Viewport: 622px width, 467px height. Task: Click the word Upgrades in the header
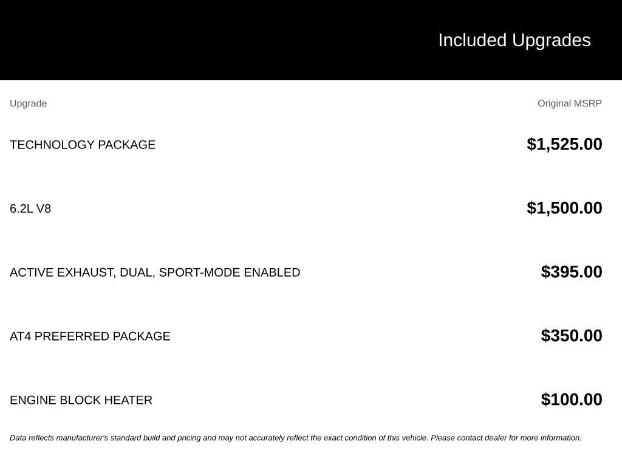552,41
